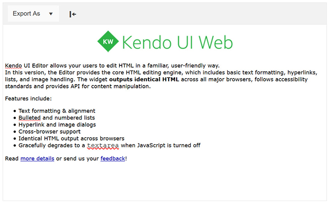Click the Kendo UI Web heading text
This screenshot has height=206, width=328.
click(x=177, y=43)
